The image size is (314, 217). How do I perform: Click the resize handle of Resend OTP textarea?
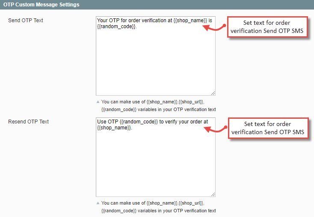pos(213,194)
